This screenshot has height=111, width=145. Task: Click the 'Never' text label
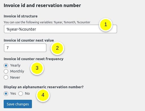15,78
